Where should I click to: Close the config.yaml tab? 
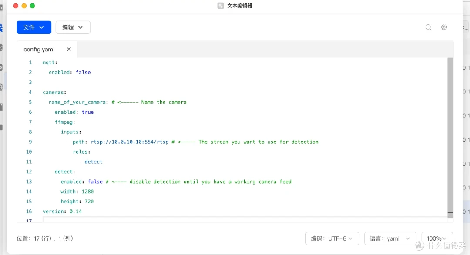[x=69, y=49]
